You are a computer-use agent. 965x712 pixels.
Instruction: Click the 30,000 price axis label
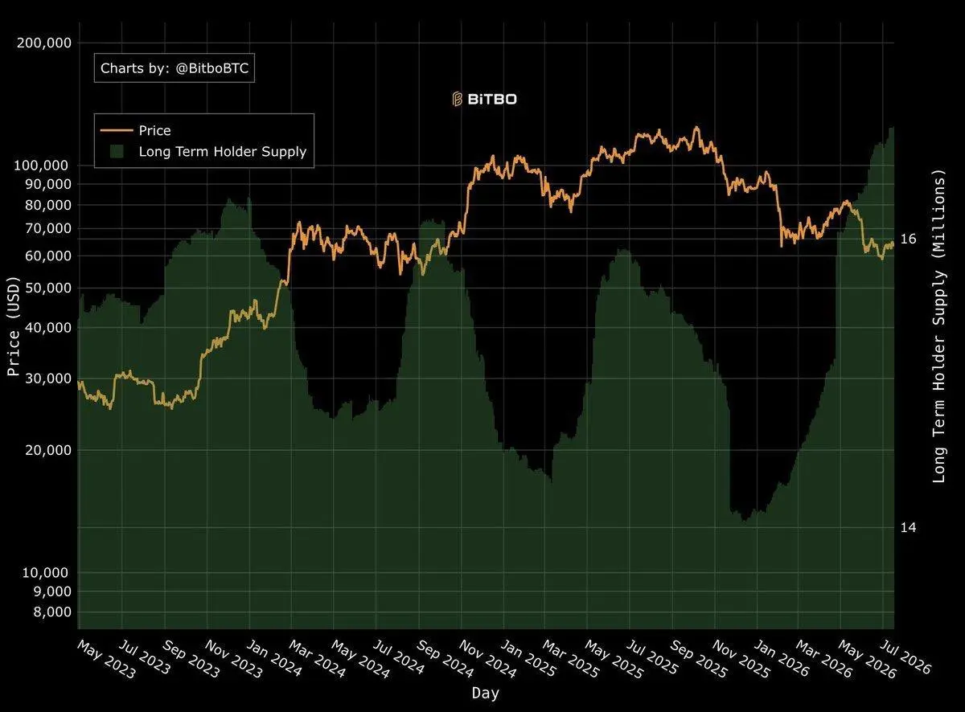point(47,379)
